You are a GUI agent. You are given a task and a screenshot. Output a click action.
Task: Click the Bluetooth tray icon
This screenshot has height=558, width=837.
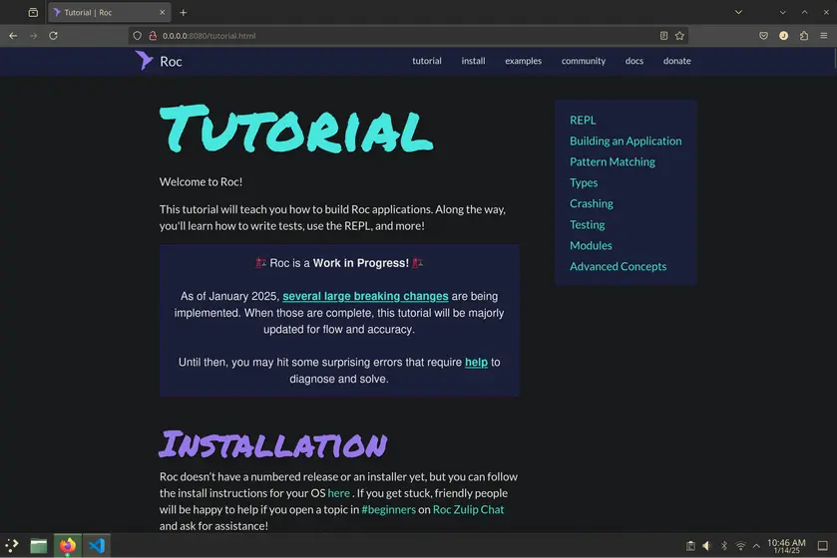pos(724,546)
